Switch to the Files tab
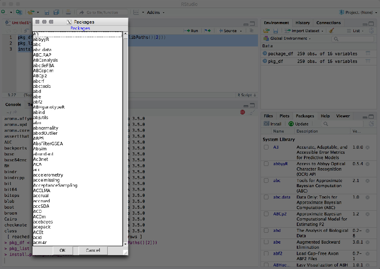 click(x=268, y=116)
